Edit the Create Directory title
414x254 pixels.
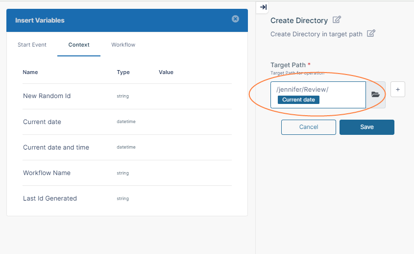pyautogui.click(x=337, y=20)
